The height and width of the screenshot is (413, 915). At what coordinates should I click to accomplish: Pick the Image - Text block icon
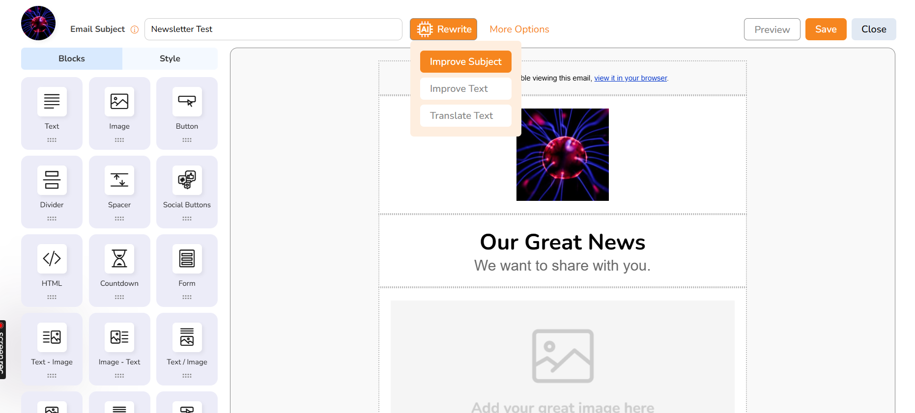(119, 337)
